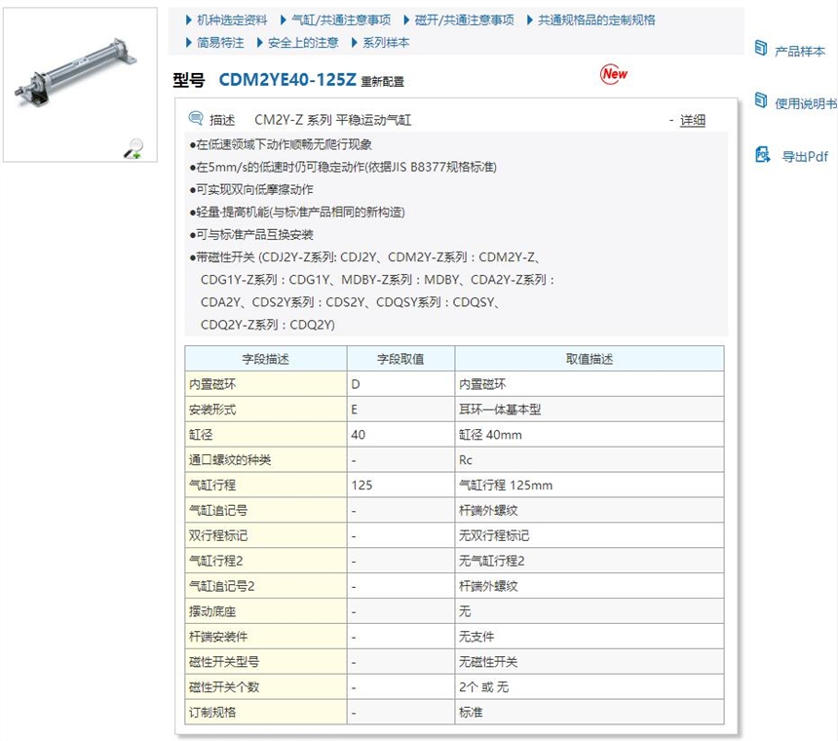Click the 缸径 40mm description cell

[x=590, y=435]
